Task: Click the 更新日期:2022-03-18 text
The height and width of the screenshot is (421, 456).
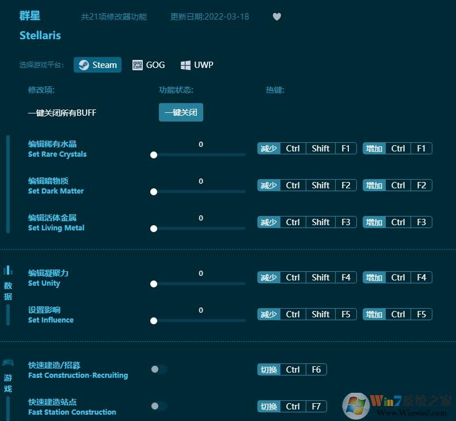Action: [210, 17]
